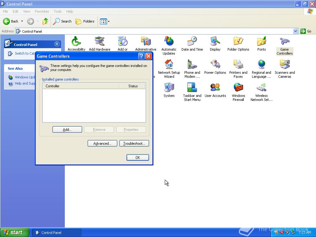Open the File menu
Screen dimensions: 316x237
coord(6,11)
